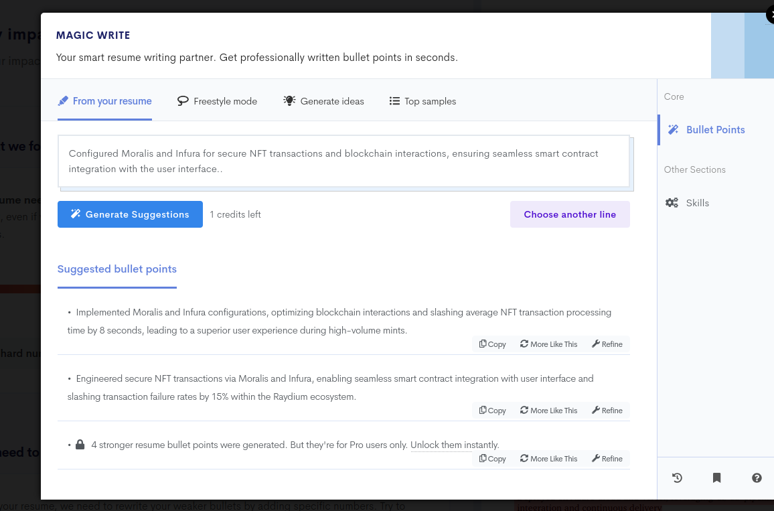This screenshot has height=511, width=774.
Task: Refine the first suggested bullet point
Action: pos(607,344)
